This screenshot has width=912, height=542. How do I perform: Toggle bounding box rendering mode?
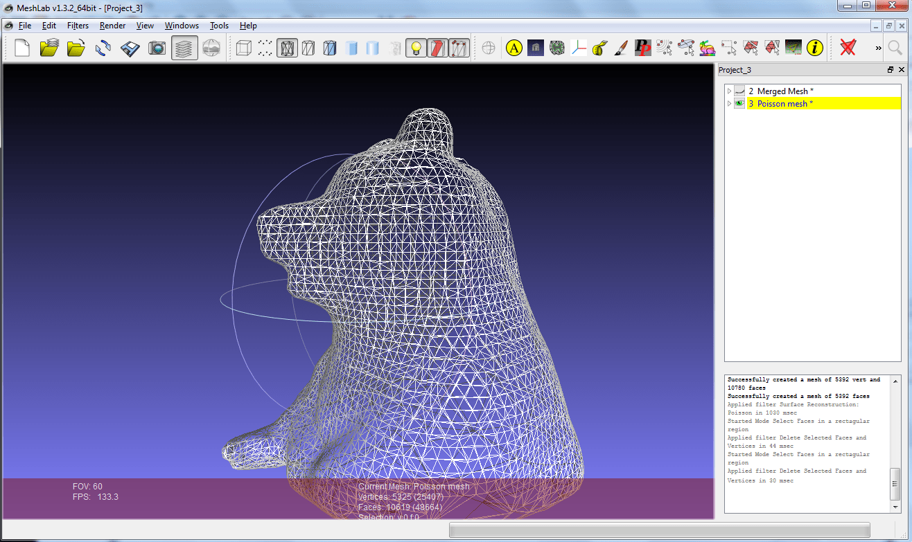click(243, 48)
